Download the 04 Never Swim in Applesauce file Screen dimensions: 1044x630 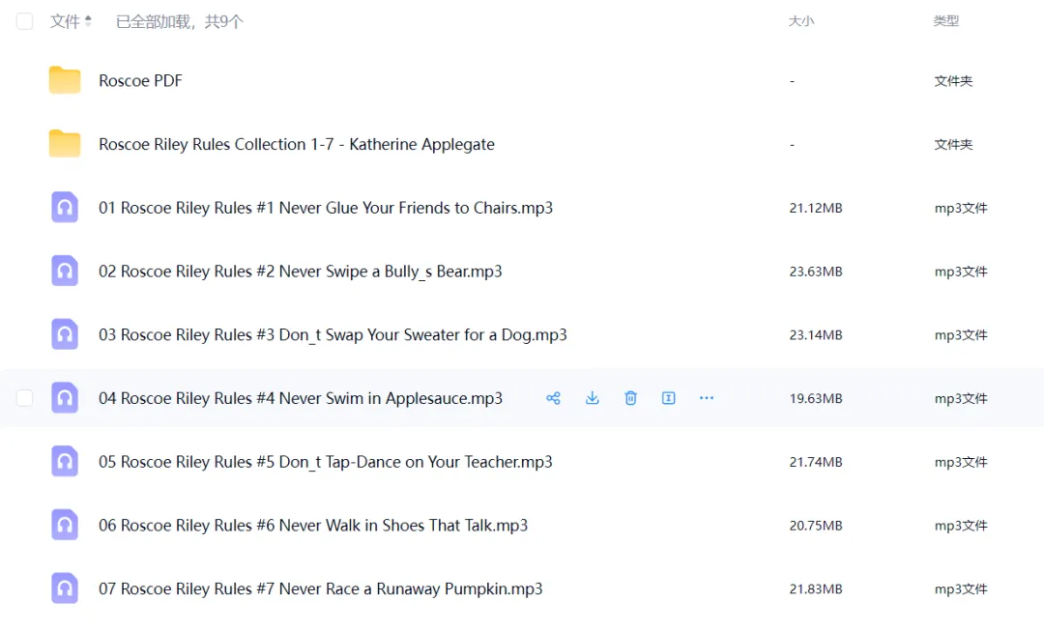pos(592,398)
